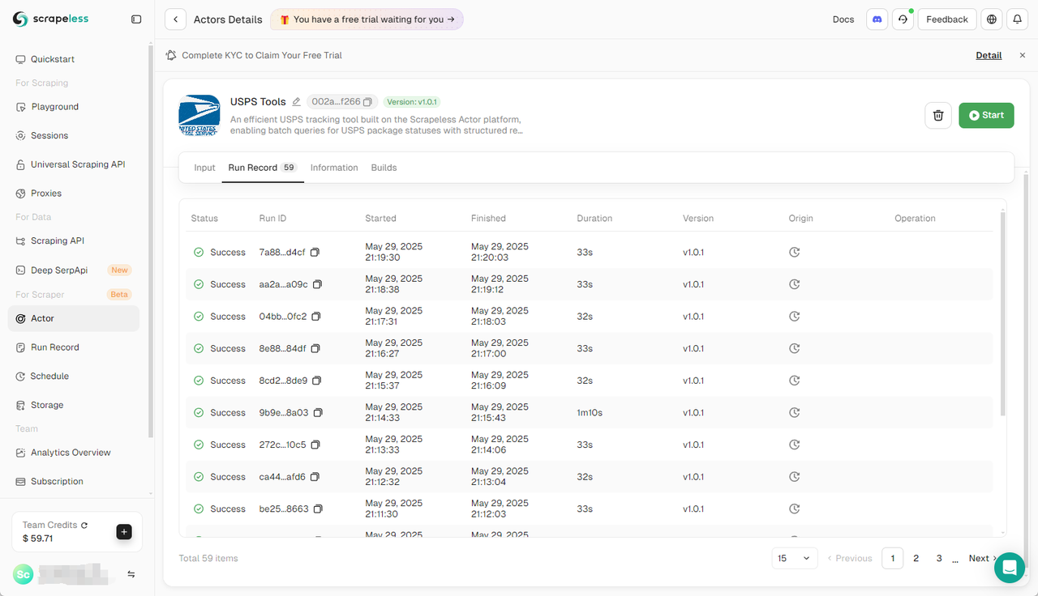Edit the USPS Tools name pencil icon
Screen dimensions: 1038x596
pos(296,102)
